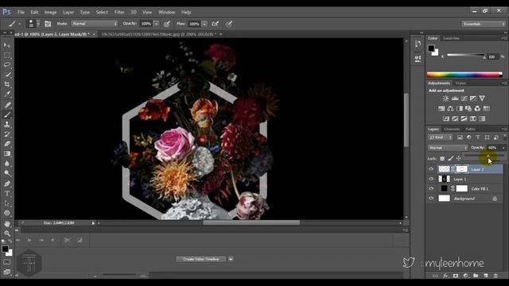Click the K slider in Color panel
This screenshot has height=286, width=509.
coord(465,56)
